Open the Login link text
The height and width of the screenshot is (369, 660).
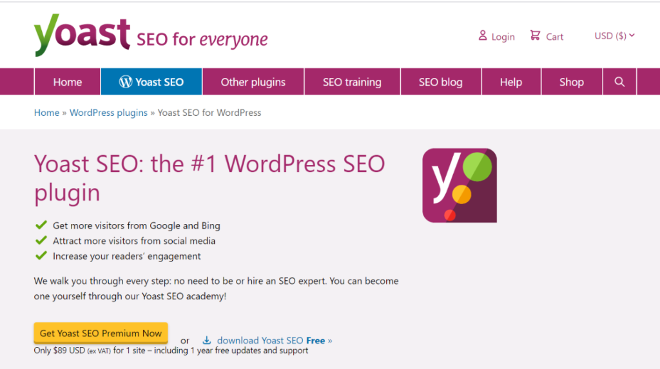tap(503, 37)
